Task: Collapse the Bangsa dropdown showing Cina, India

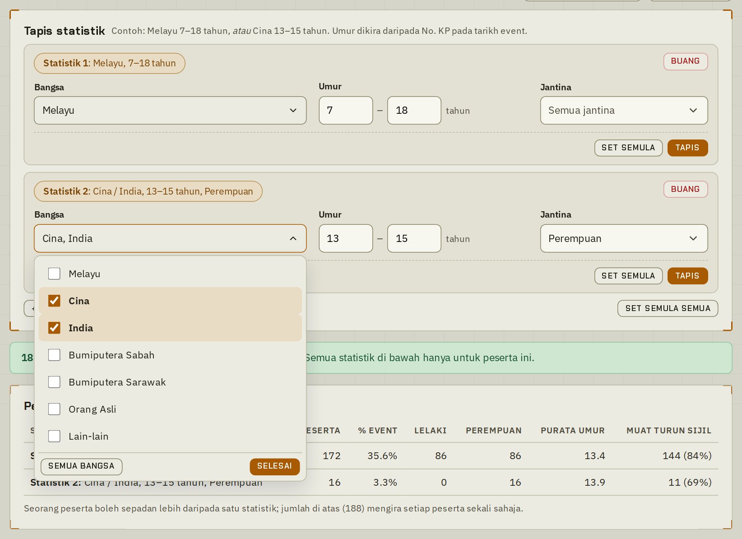Action: pyautogui.click(x=170, y=238)
